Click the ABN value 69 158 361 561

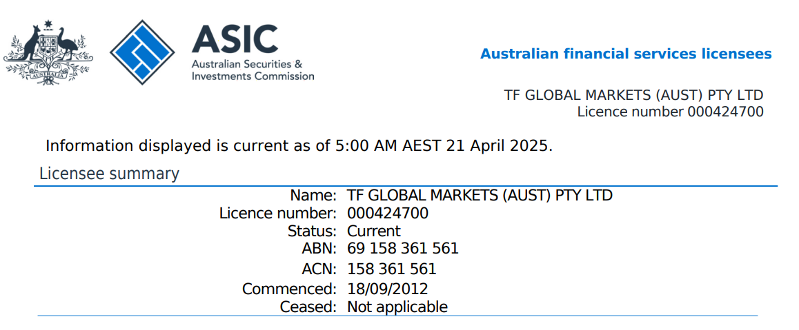pos(402,248)
